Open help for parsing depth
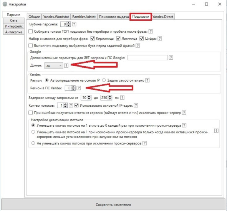Image resolution: width=227 pixels, height=211 pixels. click(x=74, y=24)
